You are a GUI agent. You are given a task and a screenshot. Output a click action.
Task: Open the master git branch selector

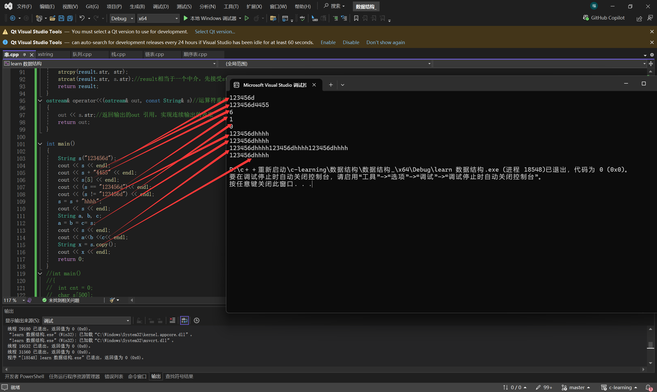pyautogui.click(x=576, y=387)
